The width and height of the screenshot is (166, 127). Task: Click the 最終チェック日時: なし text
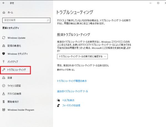coord(66,70)
